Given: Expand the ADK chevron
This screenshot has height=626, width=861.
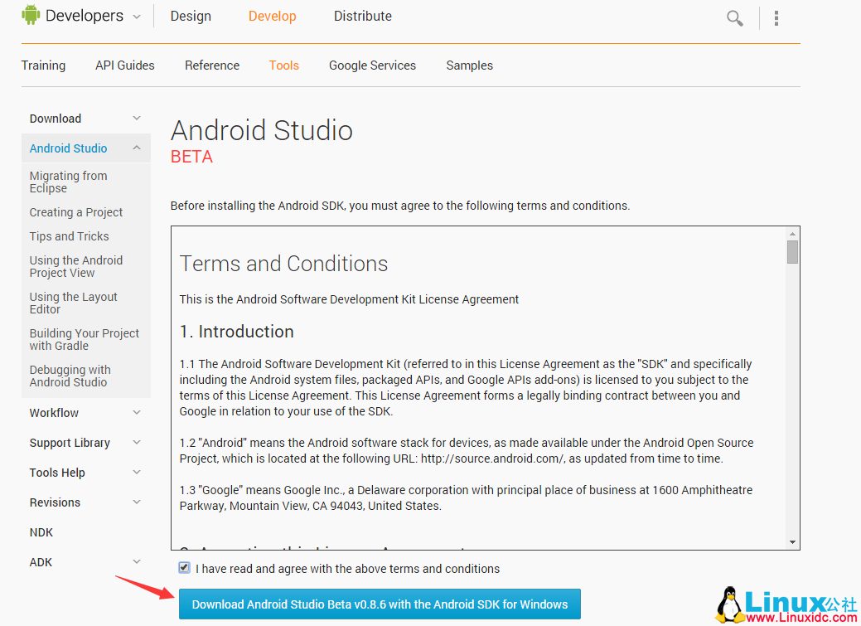Looking at the screenshot, I should point(137,561).
